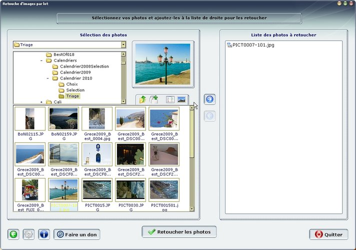Select PICT0007-101.jpg in the retouch list
Image resolution: width=356 pixels, height=250 pixels.
(251, 45)
